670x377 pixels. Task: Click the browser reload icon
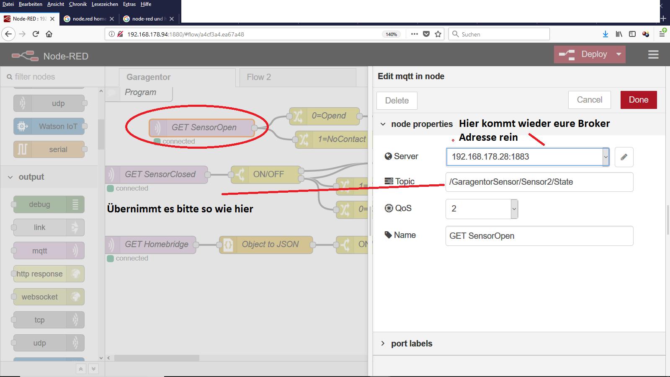click(x=36, y=34)
